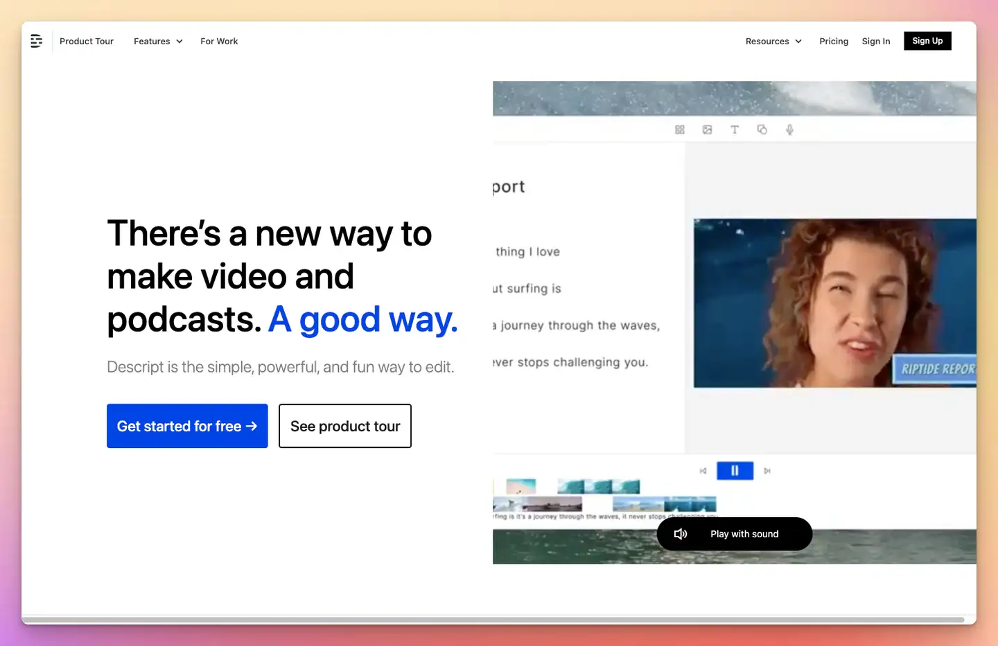Click transcript line 'ver stops challenging you.'
998x646 pixels.
570,362
